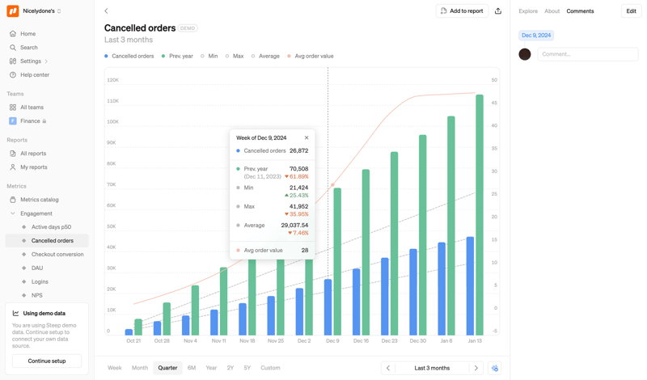Toggle the Average series in legend

[x=265, y=57]
